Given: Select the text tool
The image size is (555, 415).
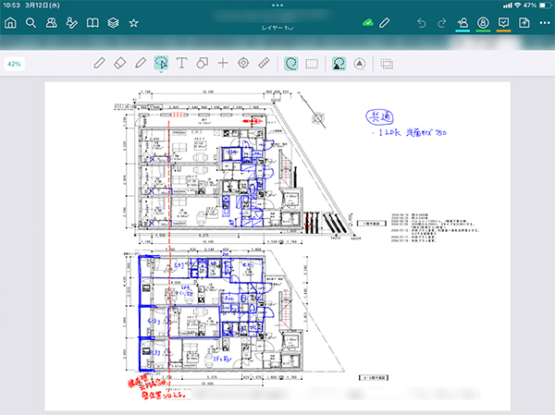Looking at the screenshot, I should pyautogui.click(x=181, y=63).
